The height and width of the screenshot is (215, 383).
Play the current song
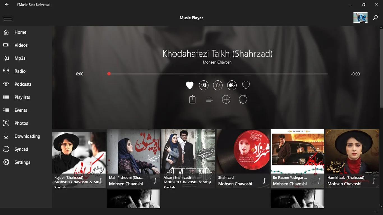(x=218, y=85)
